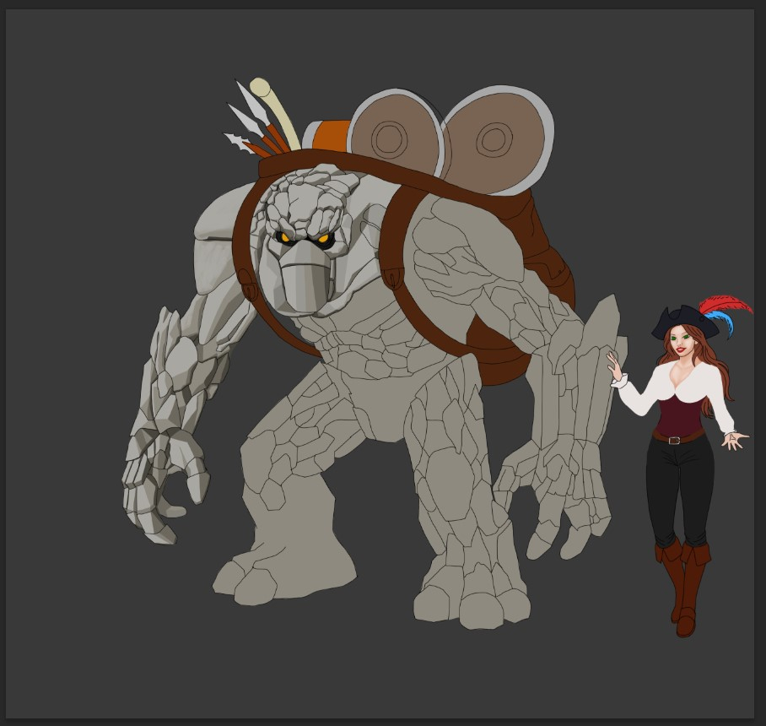This screenshot has width=766, height=726.
Task: Click the golem's front left foot
Action: click(278, 578)
